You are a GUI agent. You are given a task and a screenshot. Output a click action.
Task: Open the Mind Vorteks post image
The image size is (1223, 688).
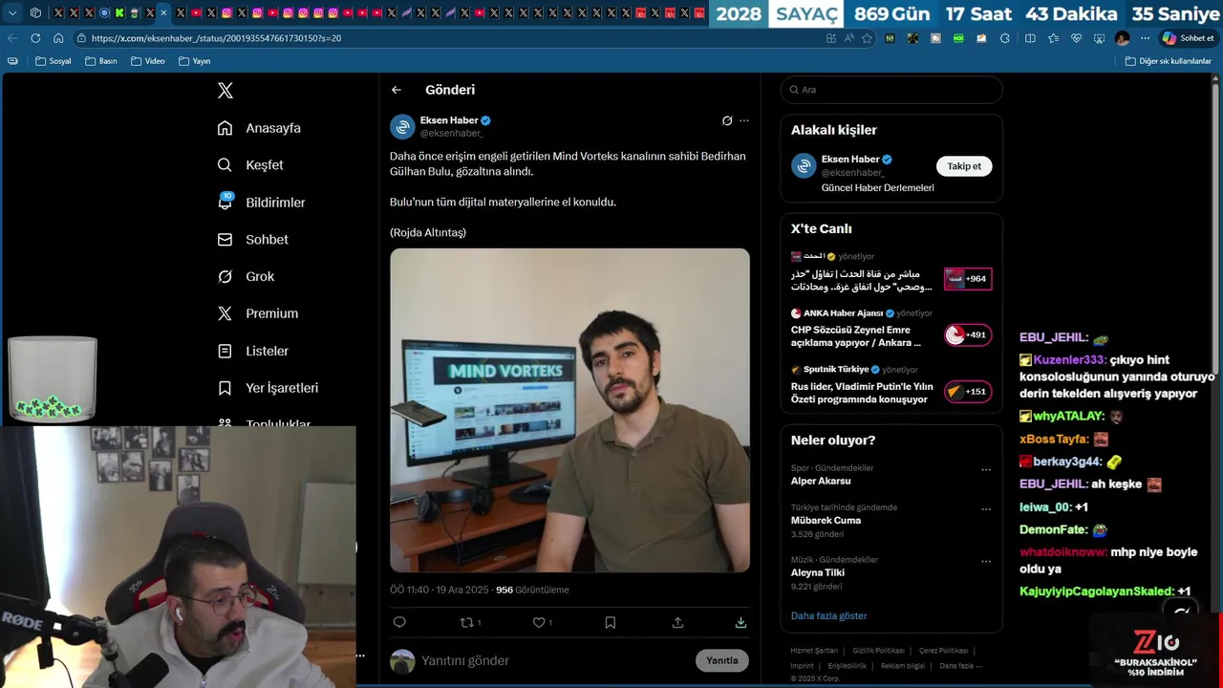click(569, 411)
